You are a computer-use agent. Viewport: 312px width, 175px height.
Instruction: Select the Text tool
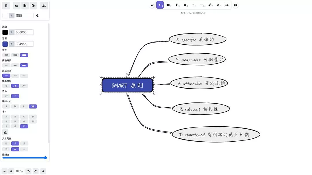(218, 5)
